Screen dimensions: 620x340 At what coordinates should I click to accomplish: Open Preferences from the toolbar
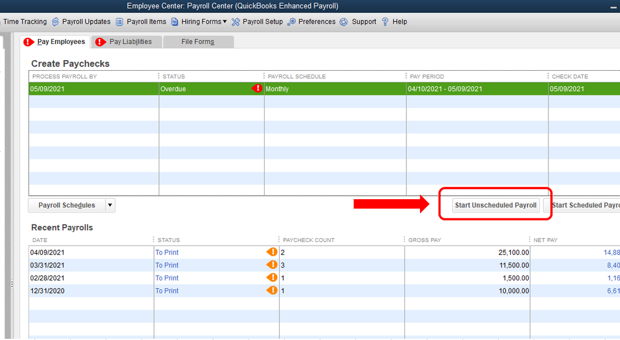coord(317,22)
